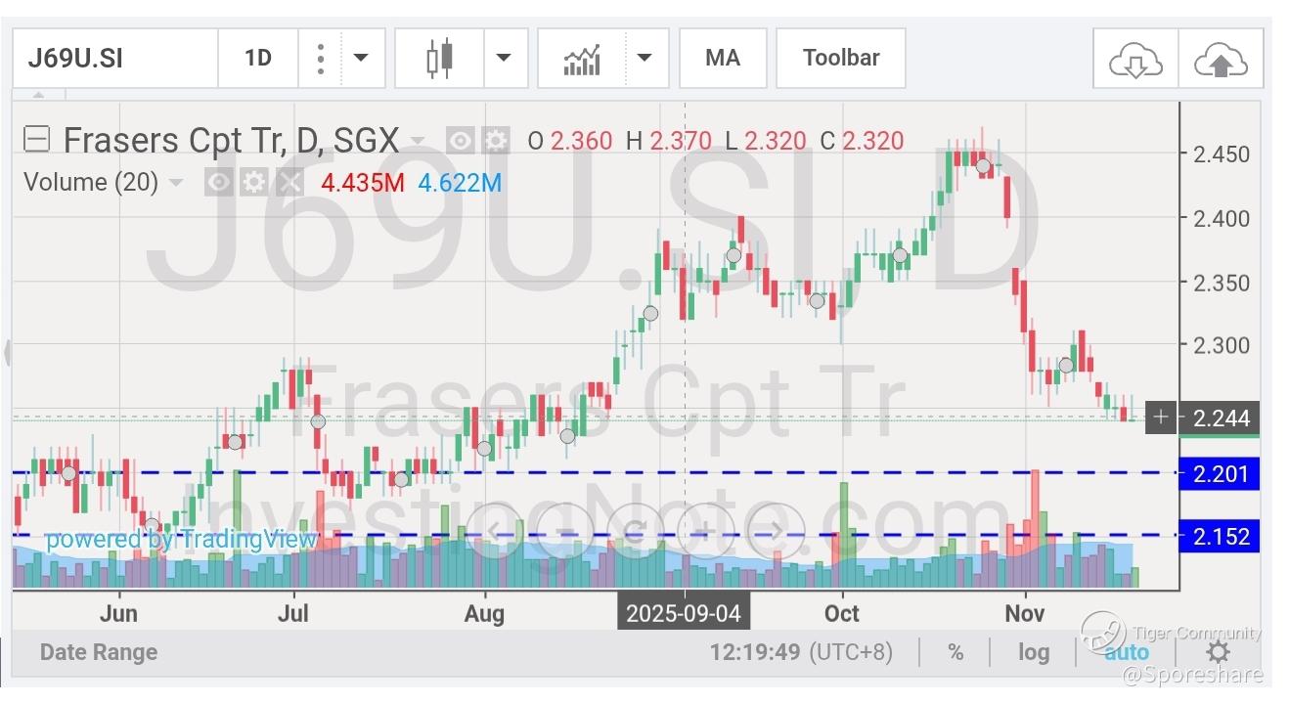Open Volume indicator settings gear
Viewport: 1289px width, 704px height.
click(x=254, y=182)
